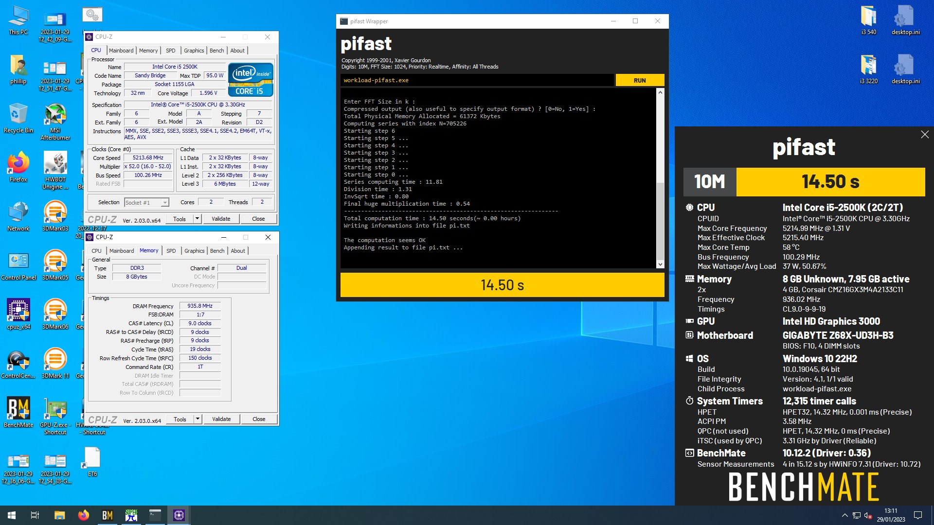Switch to CPU-Z taskbar icon
Image resolution: width=934 pixels, height=525 pixels.
(x=179, y=515)
